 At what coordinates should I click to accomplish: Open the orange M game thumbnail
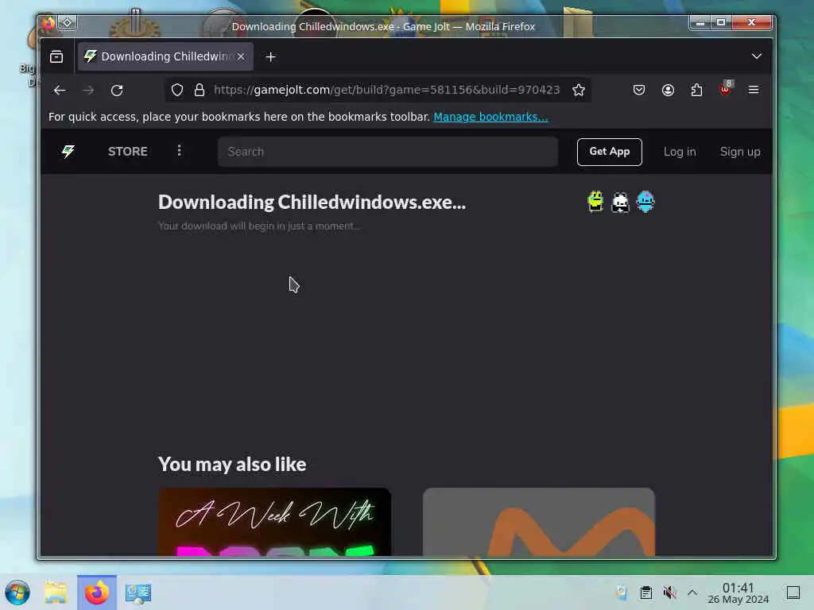pyautogui.click(x=539, y=522)
